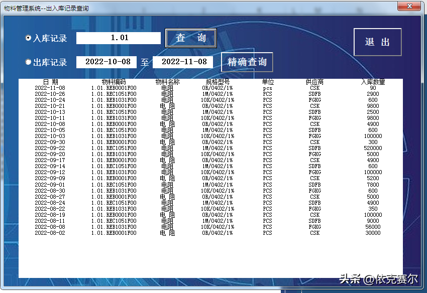Click supplier CSK in the 2022-10-21 row
The height and width of the screenshot is (293, 427).
314,106
